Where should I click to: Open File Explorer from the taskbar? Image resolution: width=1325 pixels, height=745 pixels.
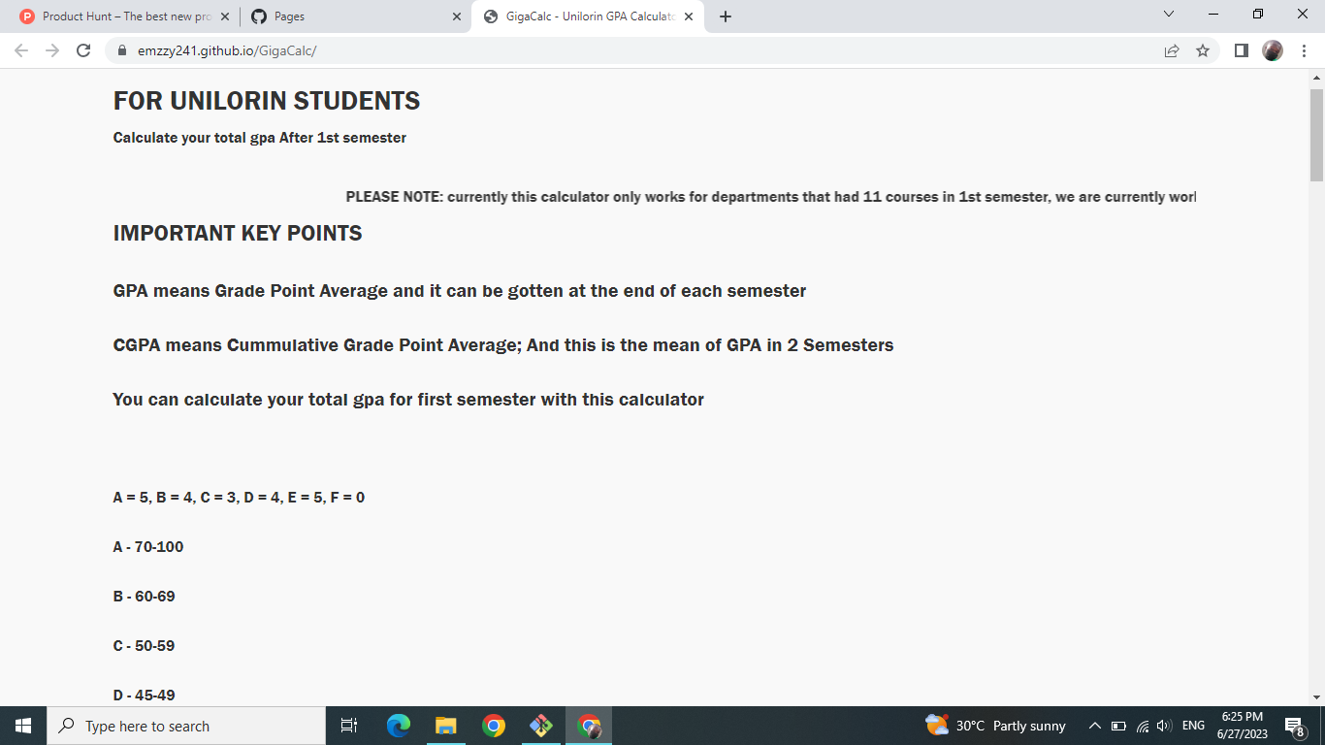pos(446,726)
